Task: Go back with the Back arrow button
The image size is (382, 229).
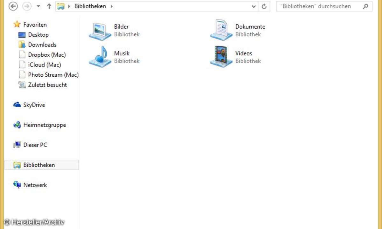Action: 13,6
